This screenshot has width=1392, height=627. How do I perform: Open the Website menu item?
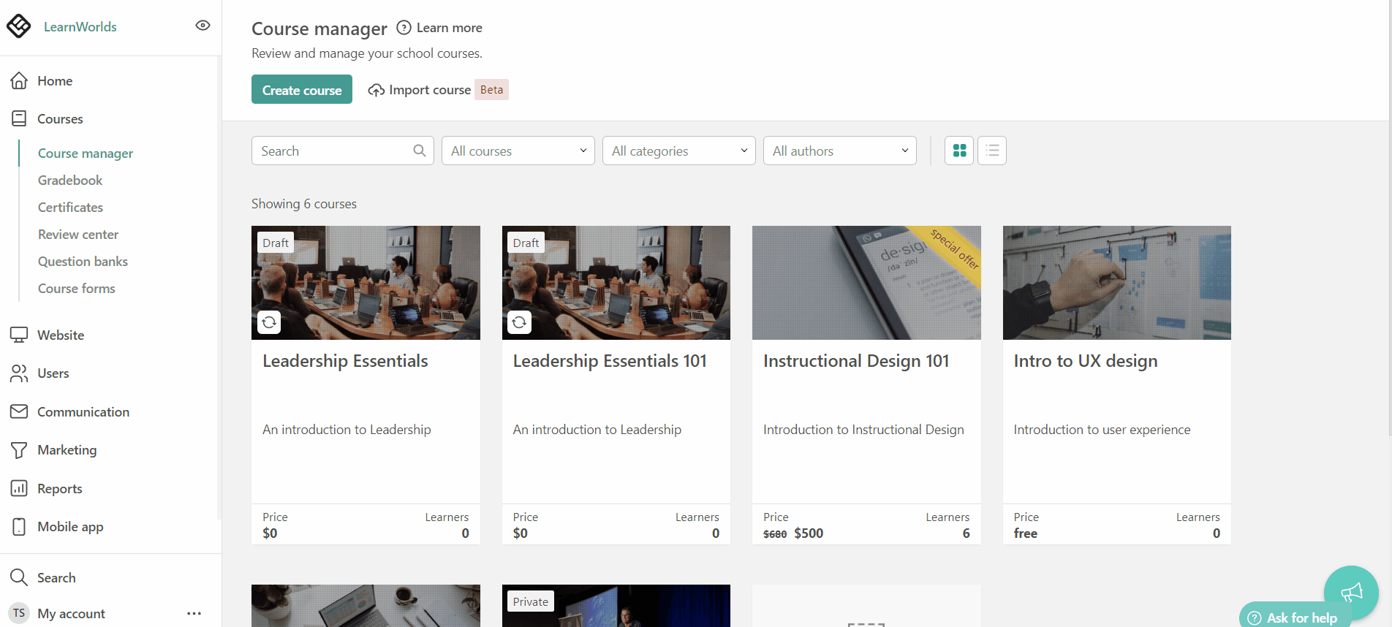(x=61, y=335)
